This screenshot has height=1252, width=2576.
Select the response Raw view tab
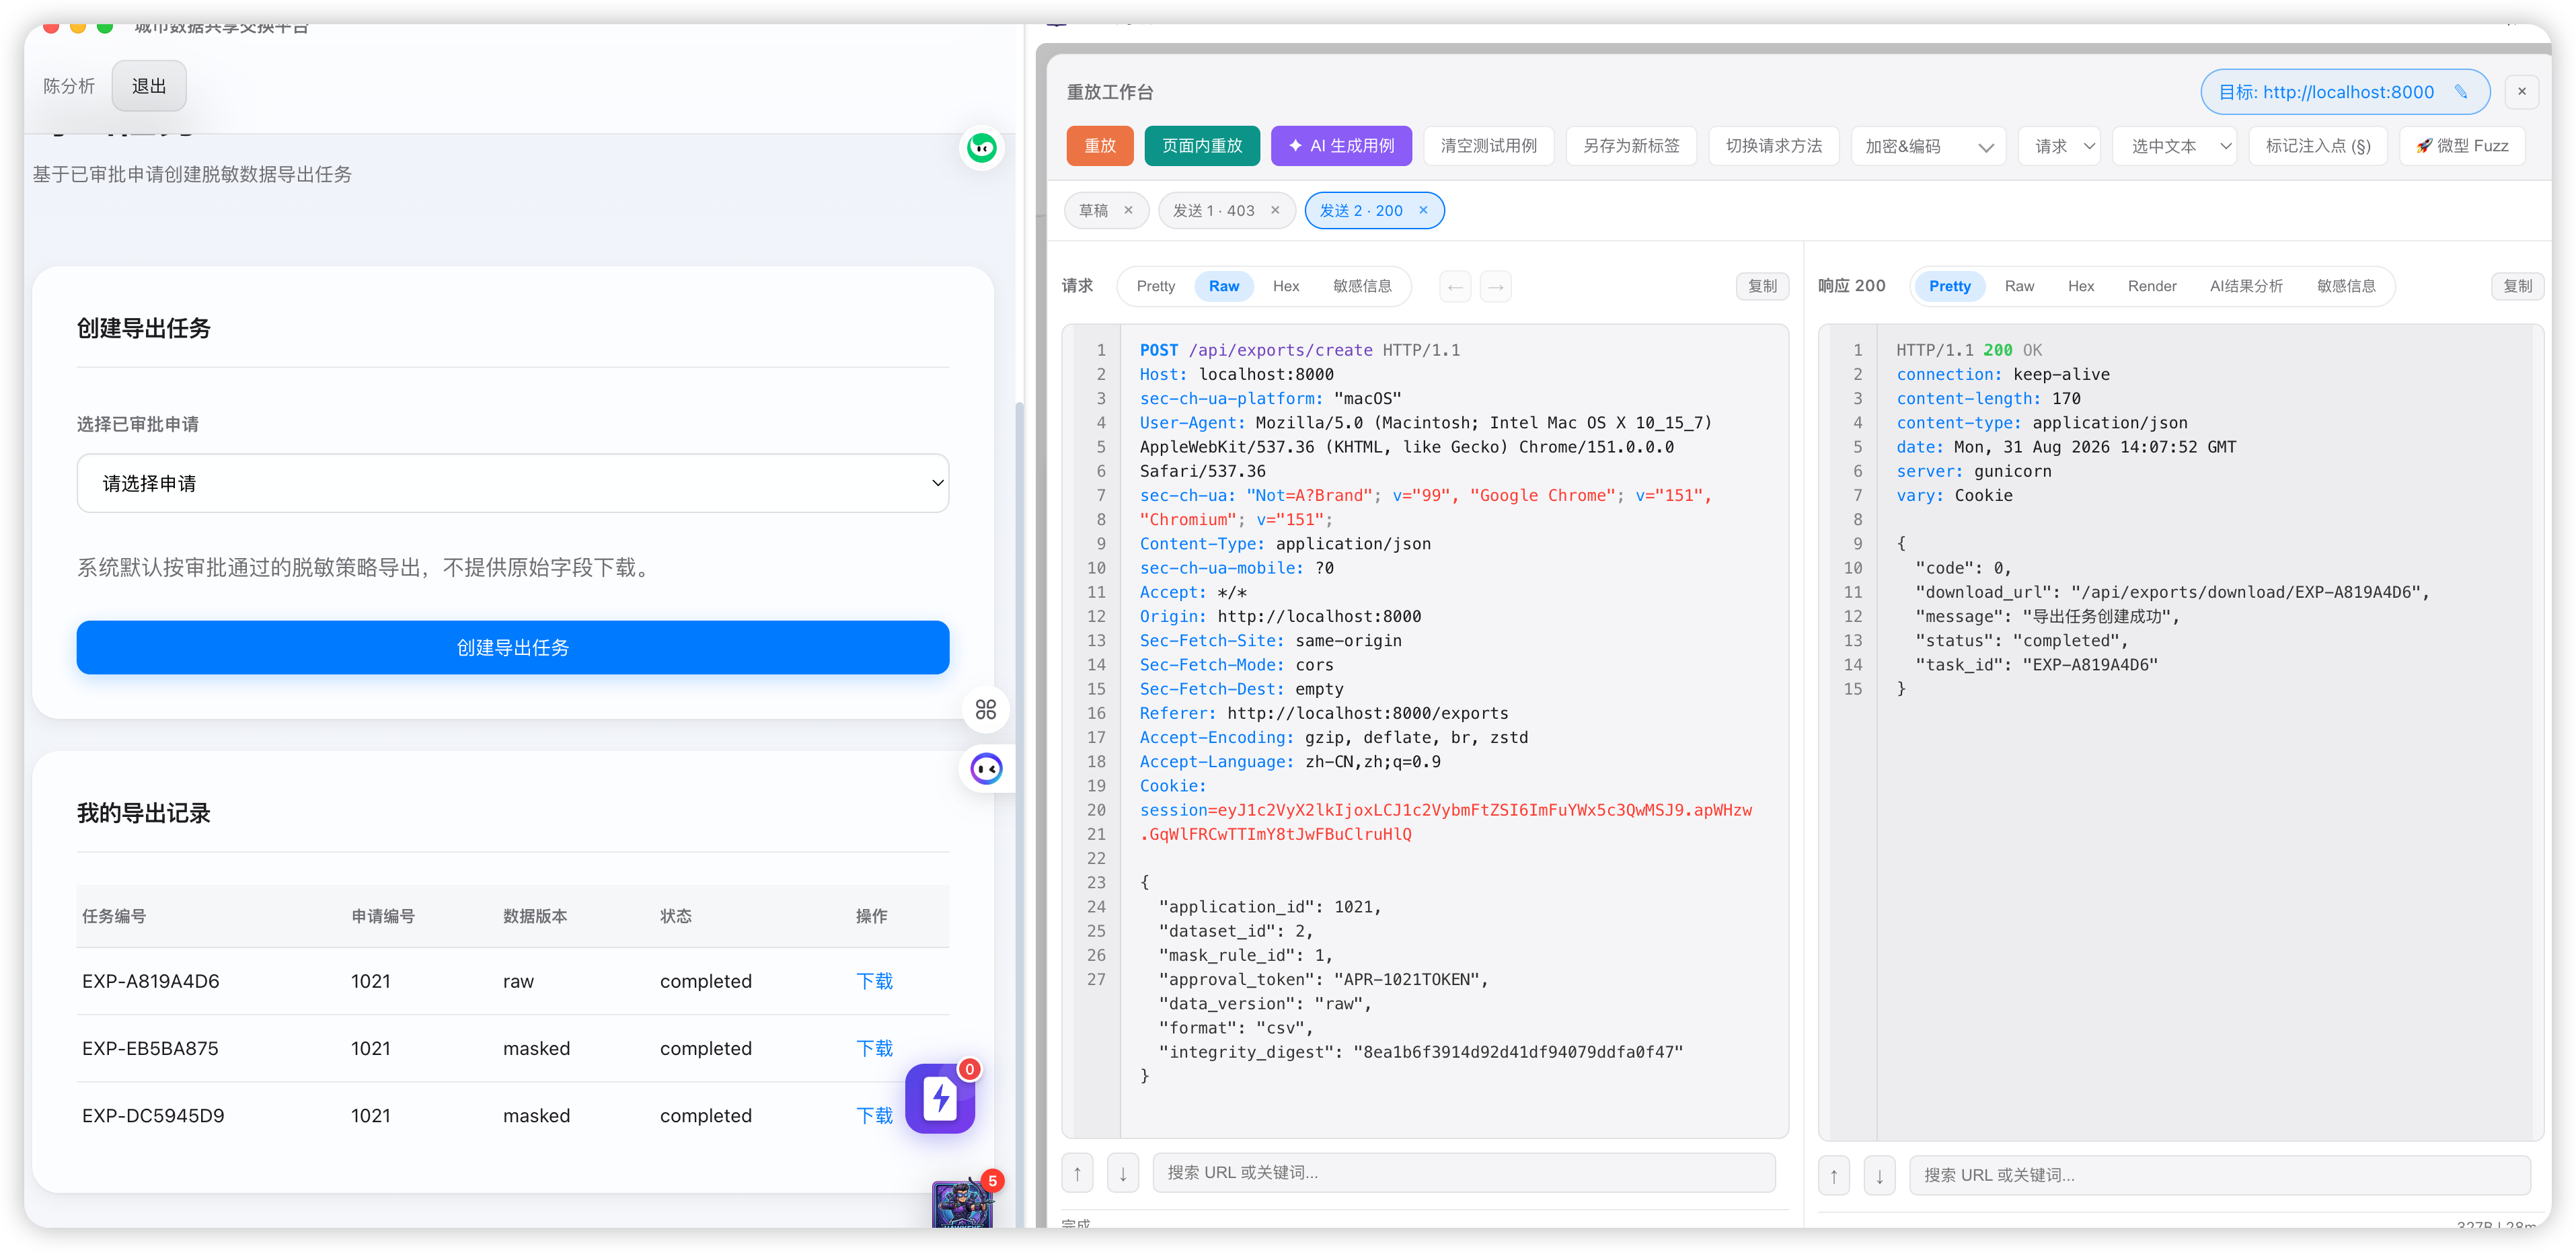(x=2019, y=286)
